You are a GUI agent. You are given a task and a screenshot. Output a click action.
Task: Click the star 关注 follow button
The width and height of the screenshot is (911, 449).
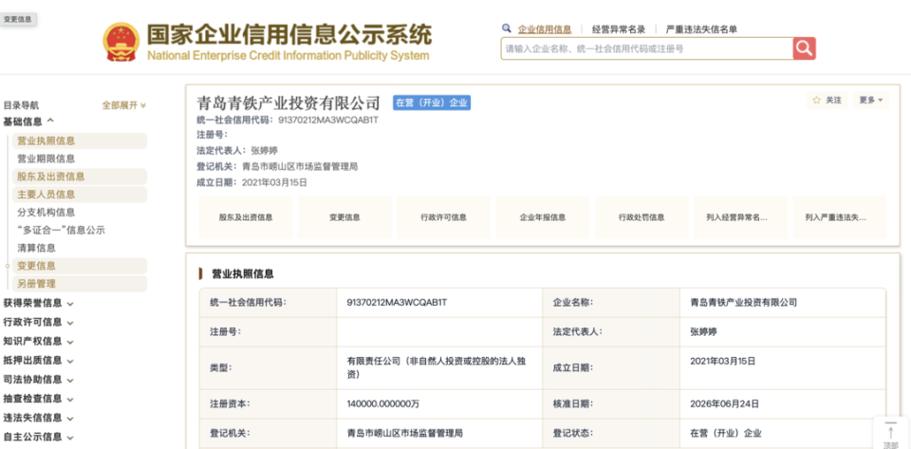(x=827, y=100)
